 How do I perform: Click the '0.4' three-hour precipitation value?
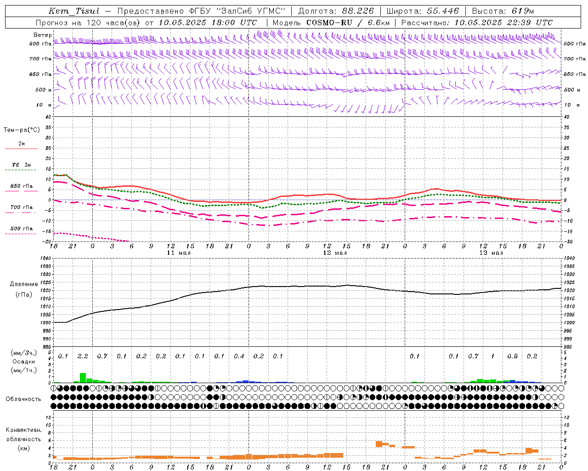tap(239, 356)
